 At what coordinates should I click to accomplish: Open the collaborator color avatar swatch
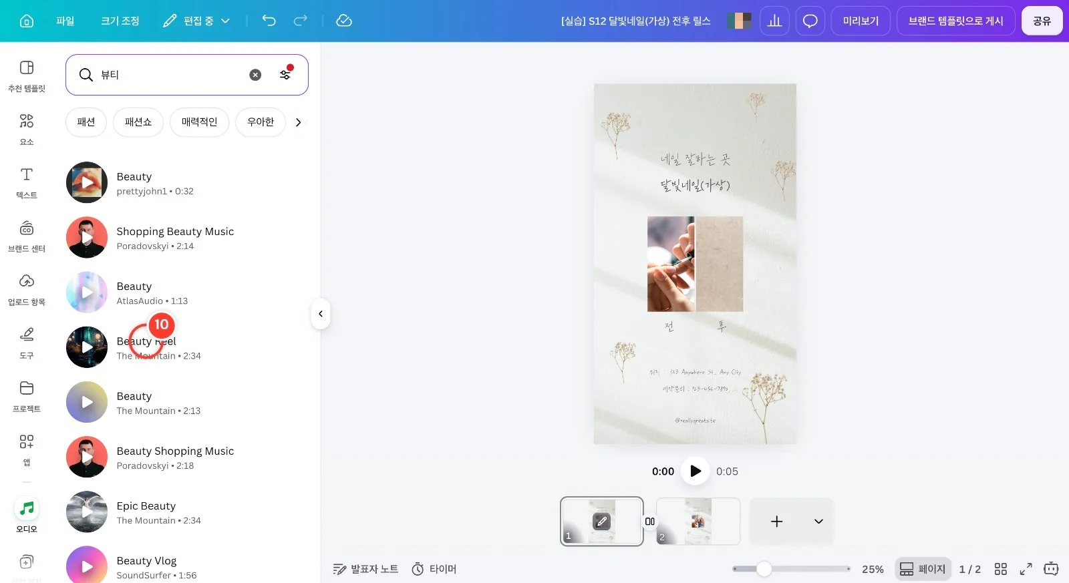pos(739,21)
